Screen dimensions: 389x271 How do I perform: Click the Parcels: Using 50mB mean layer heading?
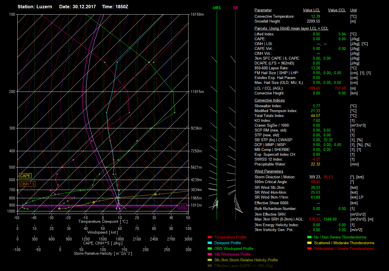[291, 29]
